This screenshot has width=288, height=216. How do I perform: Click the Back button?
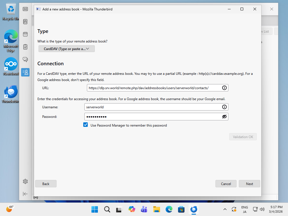click(x=46, y=184)
